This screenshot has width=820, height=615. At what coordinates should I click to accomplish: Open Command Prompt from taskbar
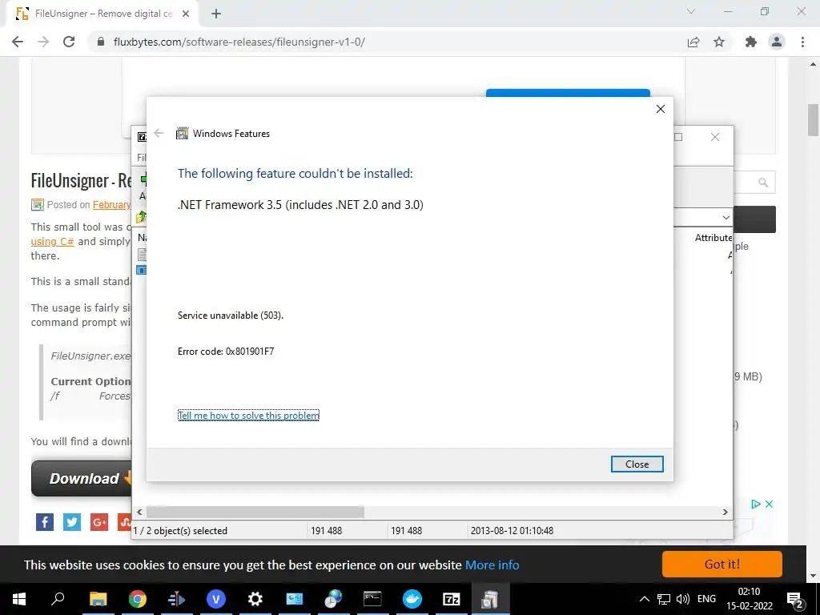click(x=372, y=599)
